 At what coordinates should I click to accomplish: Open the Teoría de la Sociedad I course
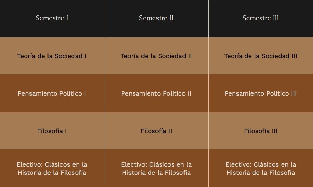[52, 56]
